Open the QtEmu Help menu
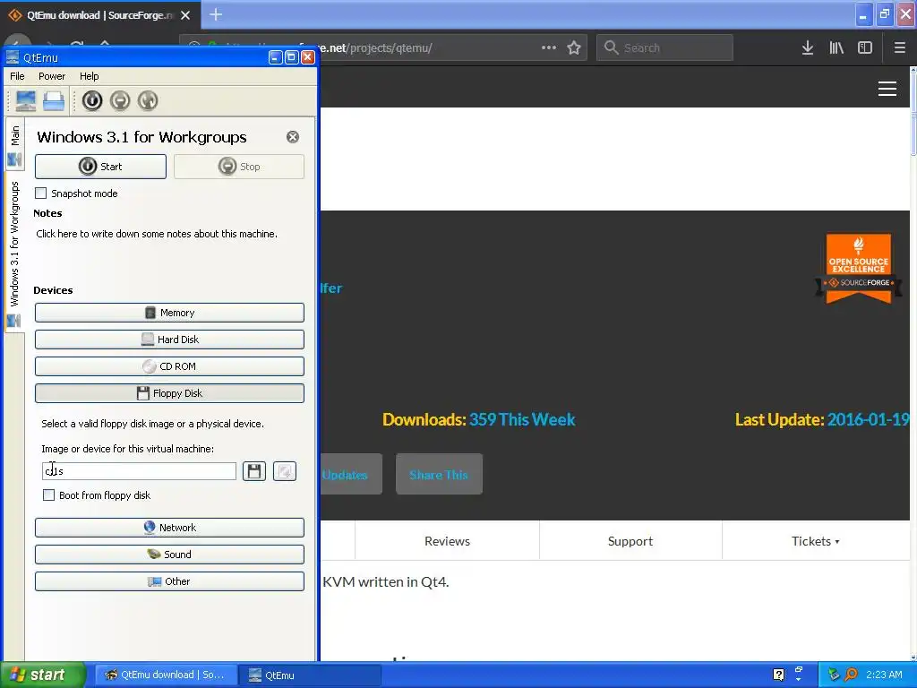917x688 pixels. [x=89, y=76]
